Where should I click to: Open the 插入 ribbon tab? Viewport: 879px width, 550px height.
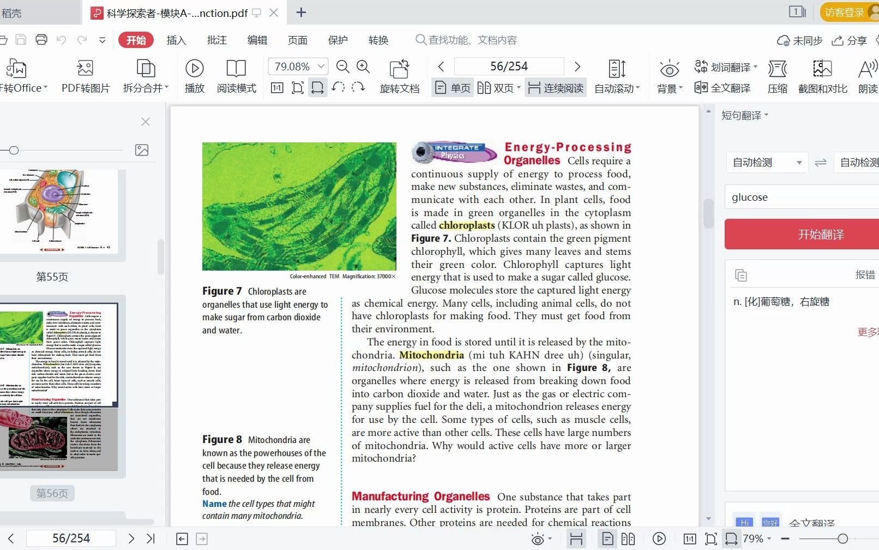tap(176, 40)
